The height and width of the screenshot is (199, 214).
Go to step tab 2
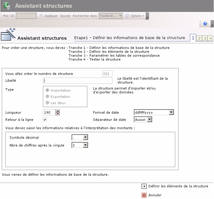pos(199,38)
